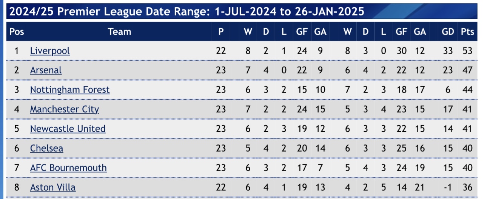Click the Team column header
487x199 pixels.
[119, 32]
